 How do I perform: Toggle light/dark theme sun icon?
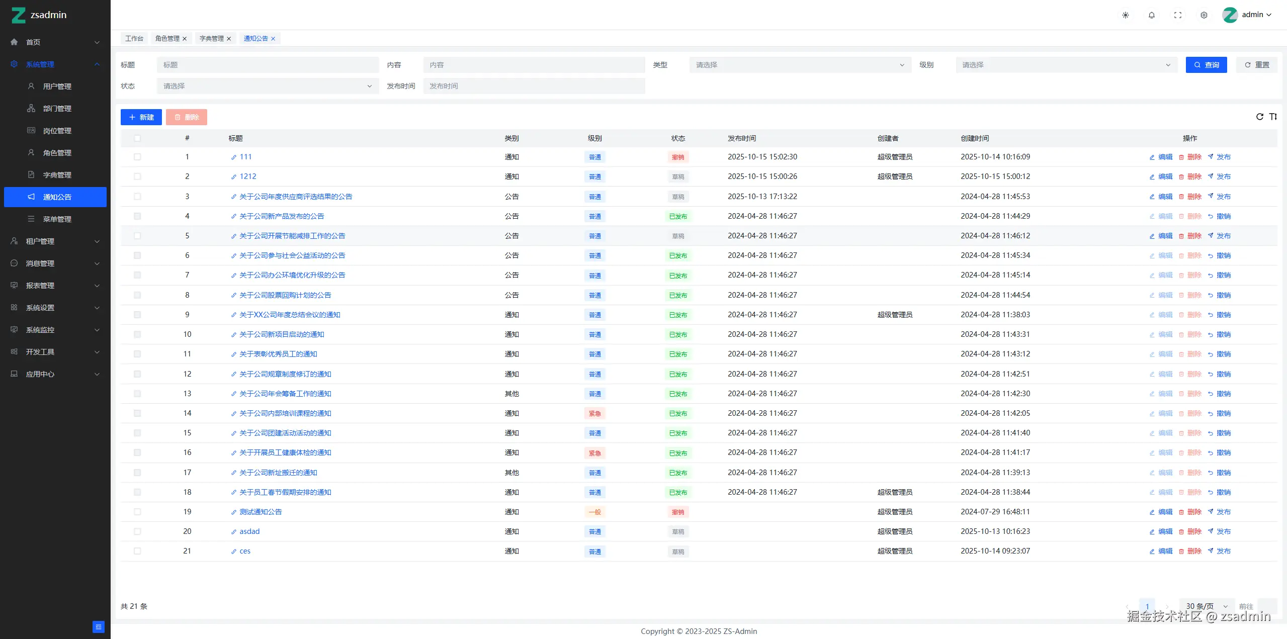(1126, 15)
